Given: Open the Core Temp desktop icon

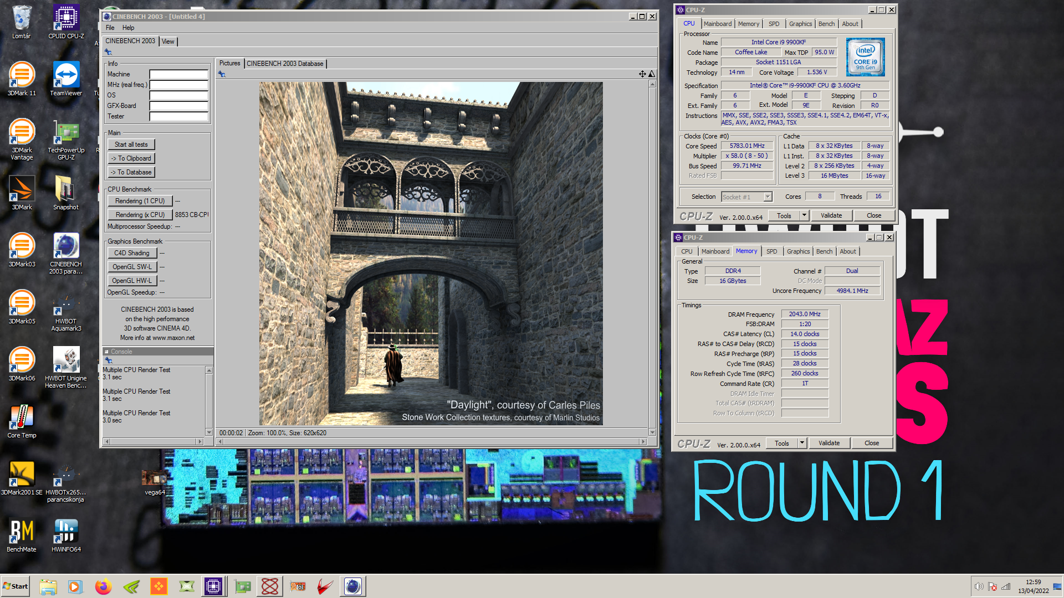Looking at the screenshot, I should [x=22, y=421].
